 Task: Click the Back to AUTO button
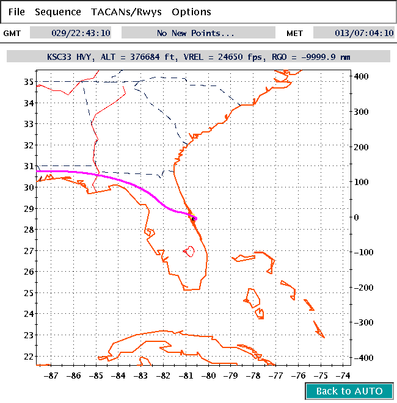click(349, 391)
